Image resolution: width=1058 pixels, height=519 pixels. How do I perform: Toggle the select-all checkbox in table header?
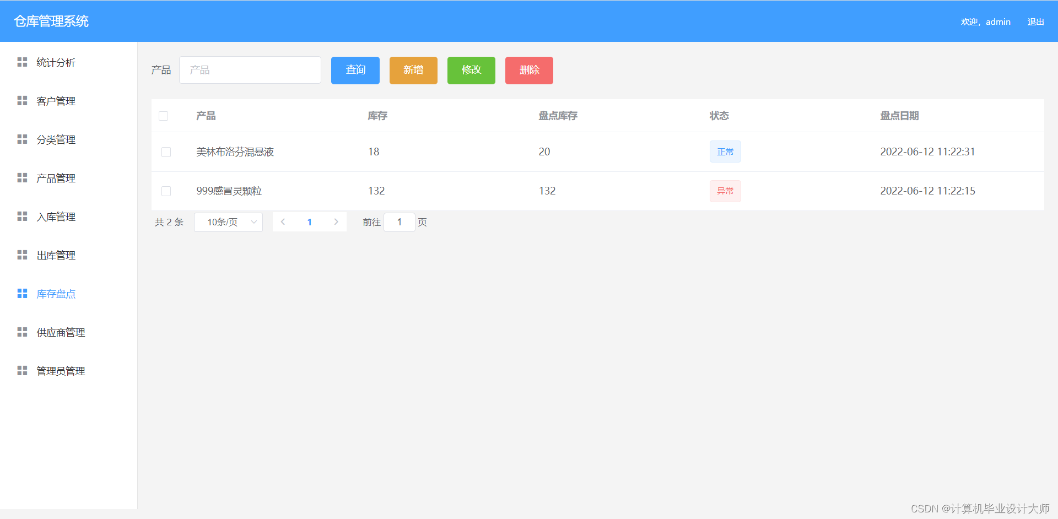(164, 116)
